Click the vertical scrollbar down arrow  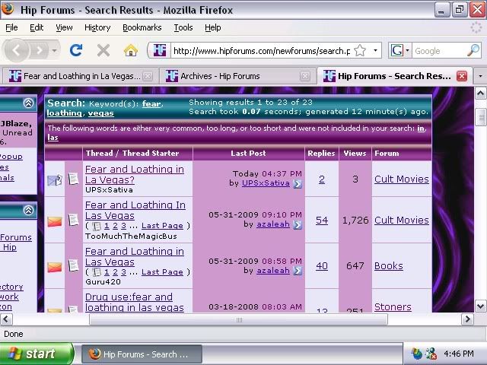tap(480, 306)
